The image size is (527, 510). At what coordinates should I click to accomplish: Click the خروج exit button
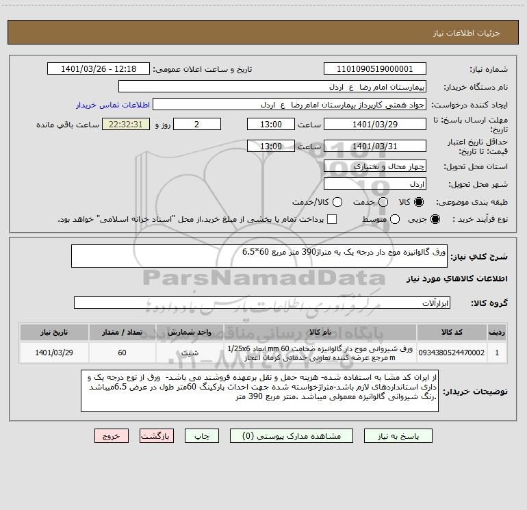tap(112, 436)
